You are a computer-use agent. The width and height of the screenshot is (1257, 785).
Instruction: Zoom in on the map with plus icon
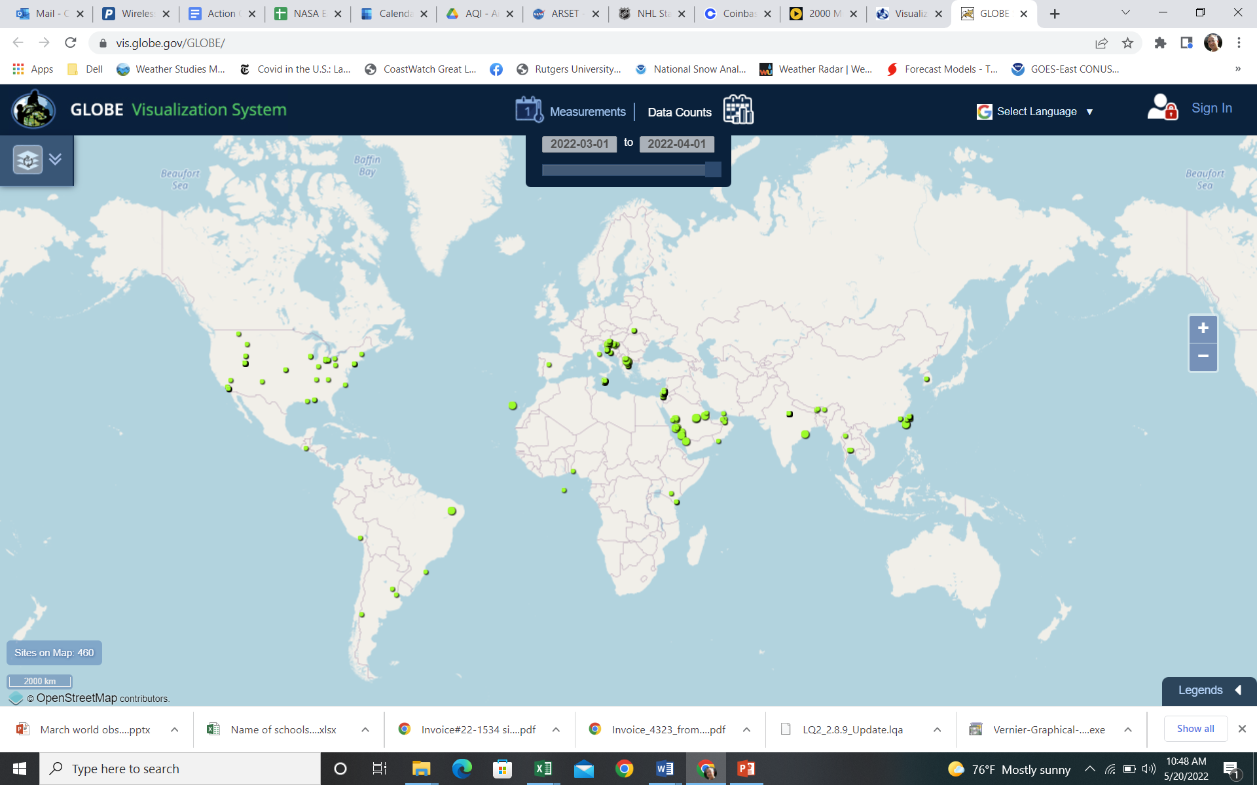[1202, 329]
